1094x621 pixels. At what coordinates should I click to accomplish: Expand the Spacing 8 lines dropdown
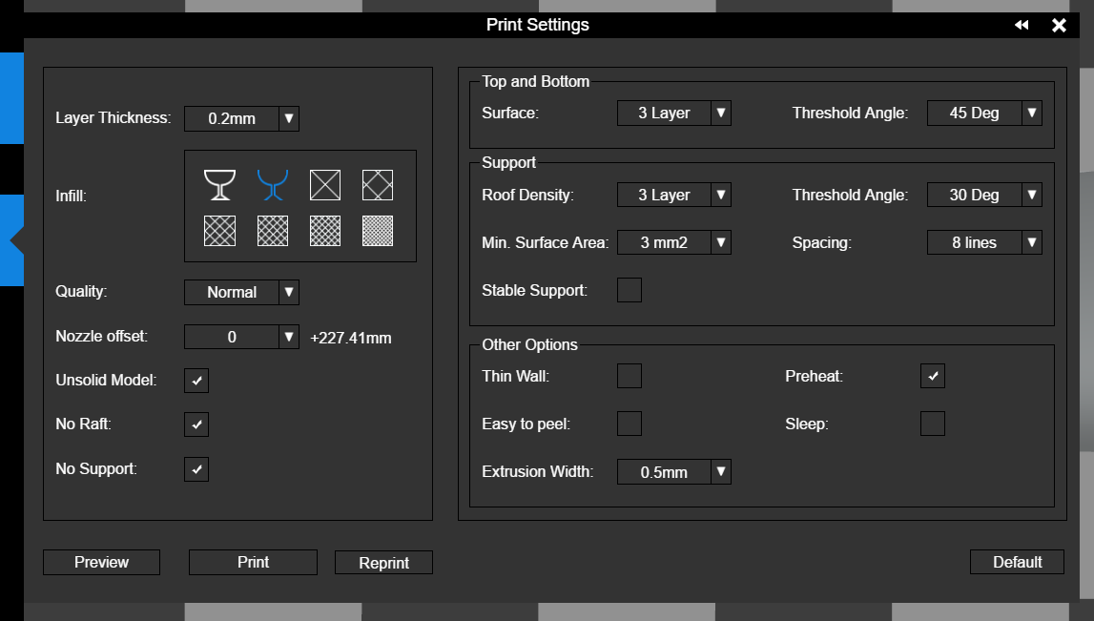click(984, 243)
